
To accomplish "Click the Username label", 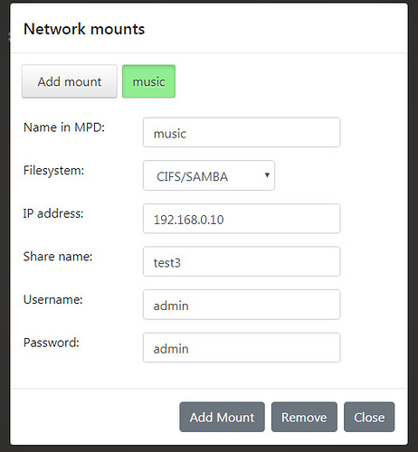I will tap(52, 300).
